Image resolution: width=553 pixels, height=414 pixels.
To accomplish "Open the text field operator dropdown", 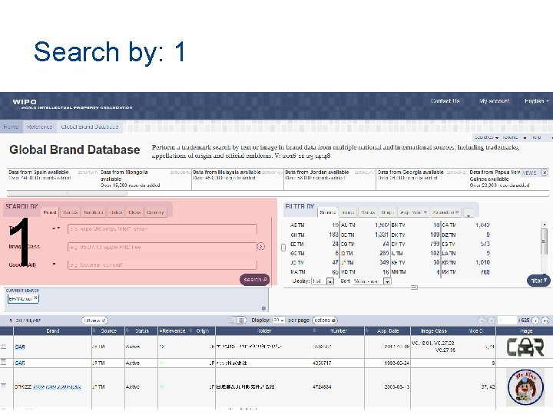I will coord(56,228).
